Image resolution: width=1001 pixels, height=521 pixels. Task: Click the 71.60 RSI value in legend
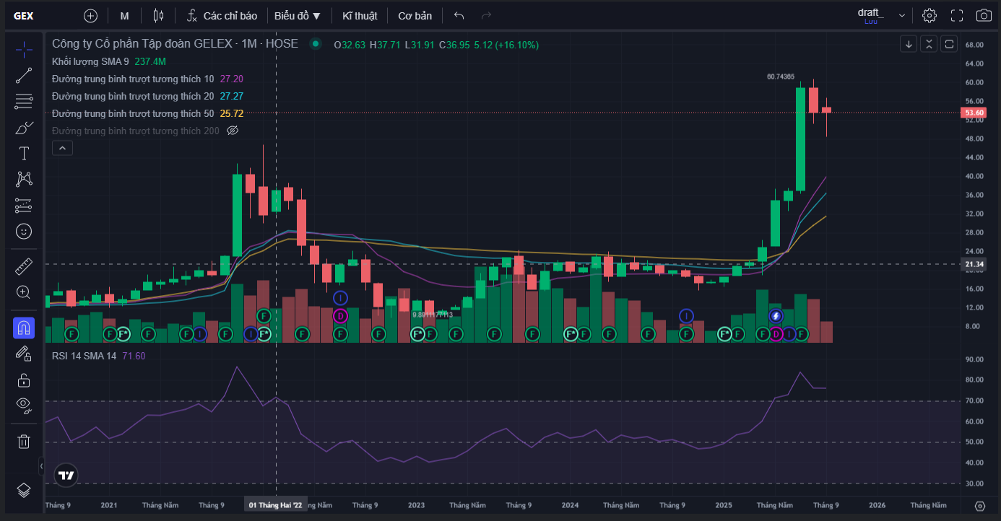pyautogui.click(x=134, y=356)
